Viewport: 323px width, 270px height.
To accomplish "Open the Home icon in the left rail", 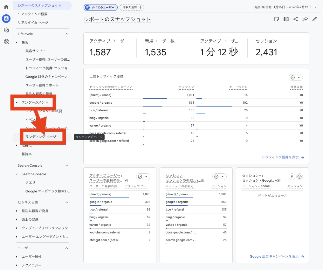I will coord(6,7).
